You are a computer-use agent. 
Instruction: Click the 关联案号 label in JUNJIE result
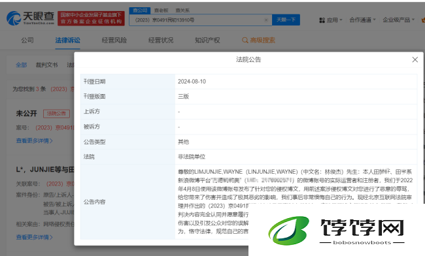point(28,184)
